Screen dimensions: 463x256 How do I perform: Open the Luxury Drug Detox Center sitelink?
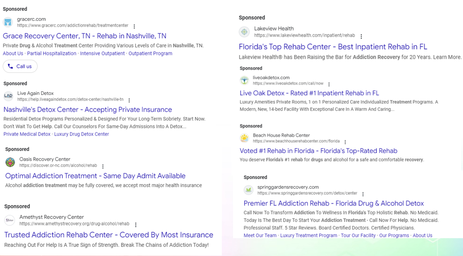point(82,134)
